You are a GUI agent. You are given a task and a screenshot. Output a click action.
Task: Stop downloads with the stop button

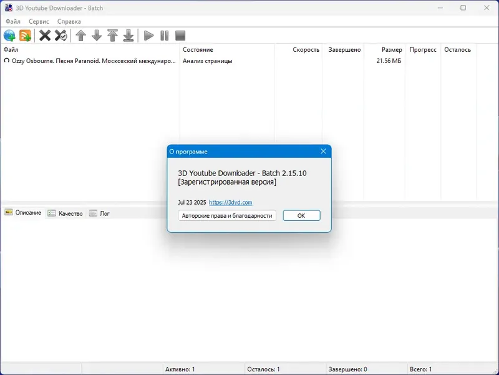[180, 36]
